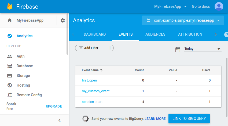Click the calendar icon beside Today
Image resolution: width=228 pixels, height=126 pixels.
178,50
